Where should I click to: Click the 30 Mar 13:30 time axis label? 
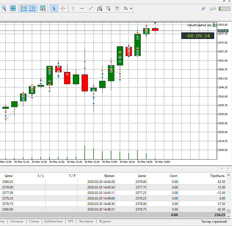click(x=92, y=162)
